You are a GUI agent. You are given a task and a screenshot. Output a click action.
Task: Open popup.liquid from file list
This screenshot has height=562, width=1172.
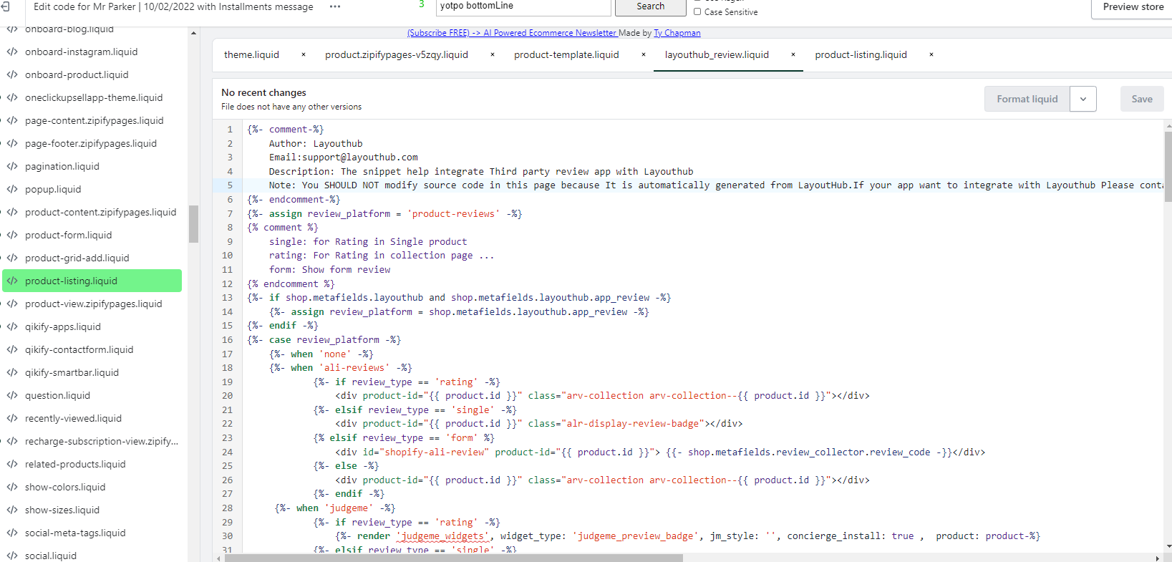tap(53, 189)
